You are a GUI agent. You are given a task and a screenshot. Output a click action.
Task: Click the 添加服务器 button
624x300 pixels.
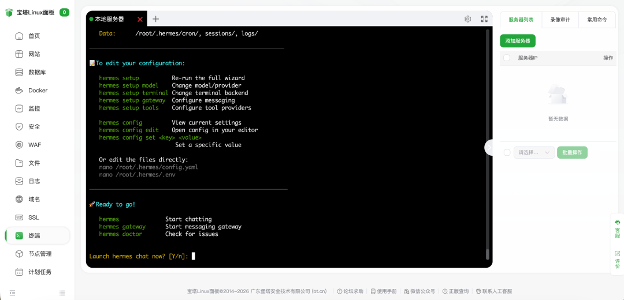[x=518, y=41]
